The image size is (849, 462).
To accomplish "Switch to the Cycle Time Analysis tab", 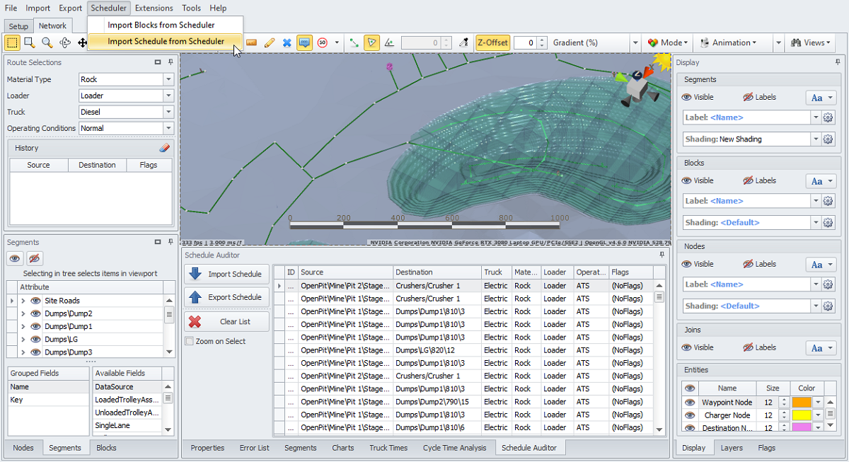I will pos(454,448).
